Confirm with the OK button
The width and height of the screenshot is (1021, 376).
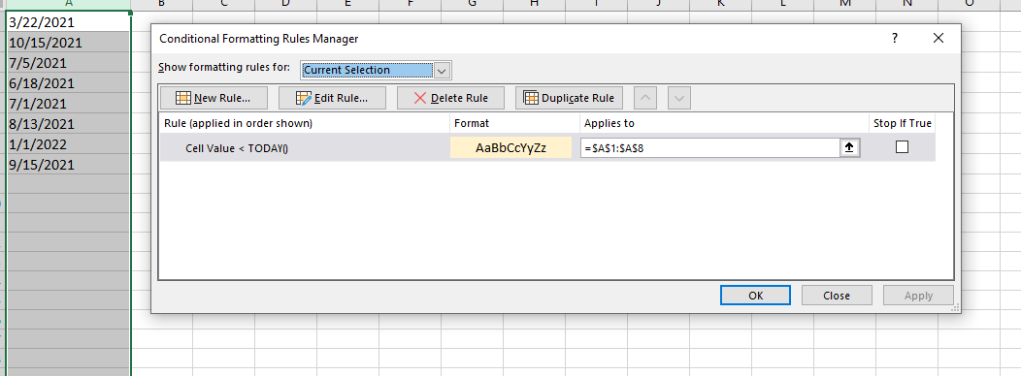755,296
